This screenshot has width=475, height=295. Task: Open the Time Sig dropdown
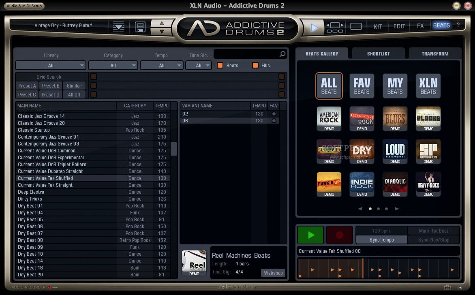coord(199,65)
